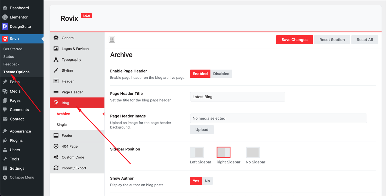Click the Tools wrench icon
Screen dimensions: 386x196
pyautogui.click(x=5, y=159)
